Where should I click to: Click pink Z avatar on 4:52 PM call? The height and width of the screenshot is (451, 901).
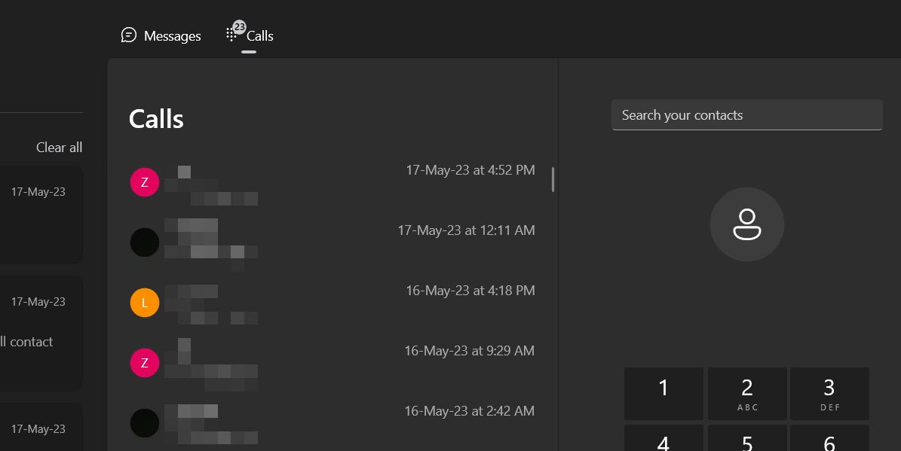coord(145,182)
